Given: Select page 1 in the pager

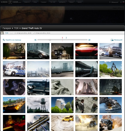Looking at the screenshot, I should pos(62,38).
